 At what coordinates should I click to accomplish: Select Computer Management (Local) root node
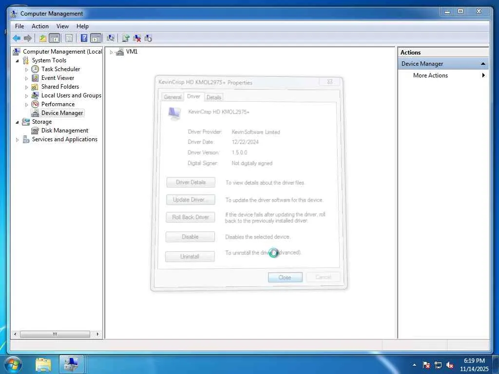62,52
